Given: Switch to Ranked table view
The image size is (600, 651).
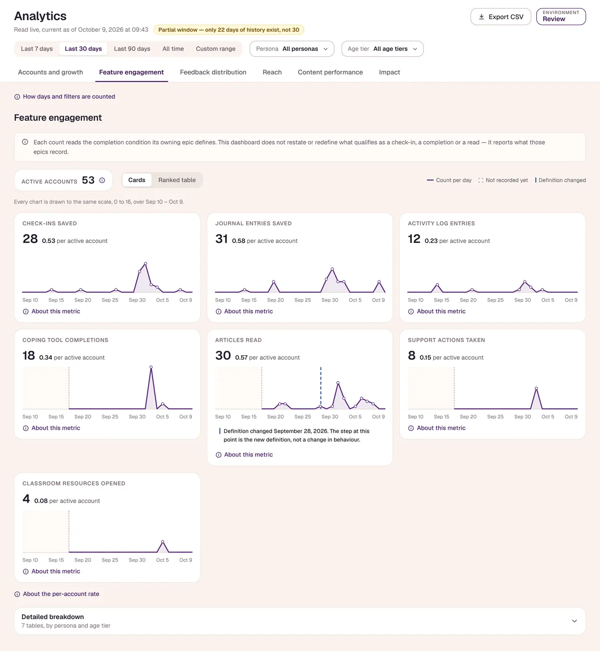Looking at the screenshot, I should (x=177, y=180).
